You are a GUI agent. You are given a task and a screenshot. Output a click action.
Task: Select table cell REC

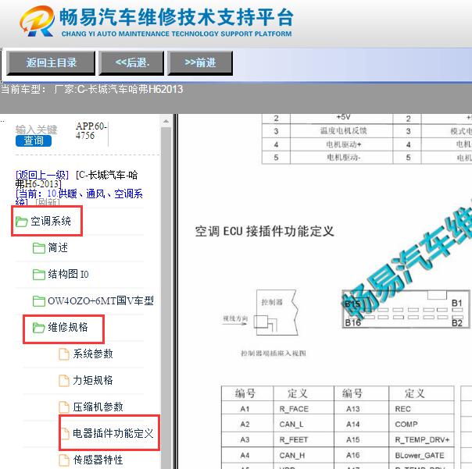tap(421, 409)
